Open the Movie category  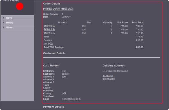coord(9,18)
